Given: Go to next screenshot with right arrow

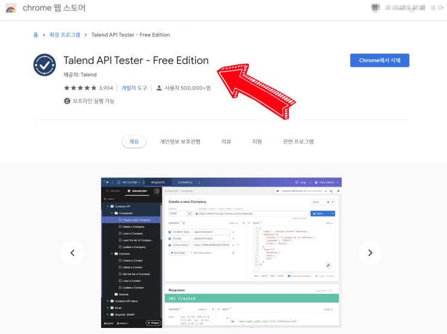Looking at the screenshot, I should pyautogui.click(x=370, y=253).
